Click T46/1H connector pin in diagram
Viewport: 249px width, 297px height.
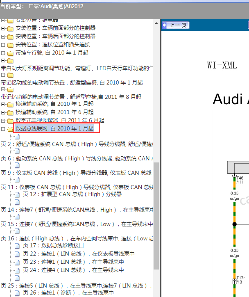tap(234, 176)
